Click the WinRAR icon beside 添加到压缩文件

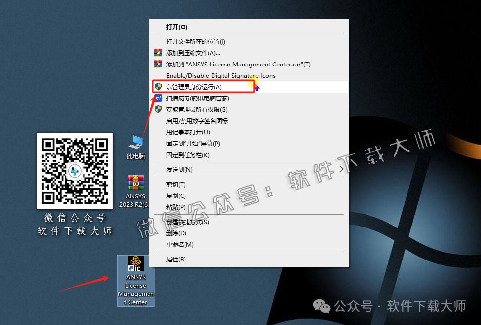coord(158,52)
